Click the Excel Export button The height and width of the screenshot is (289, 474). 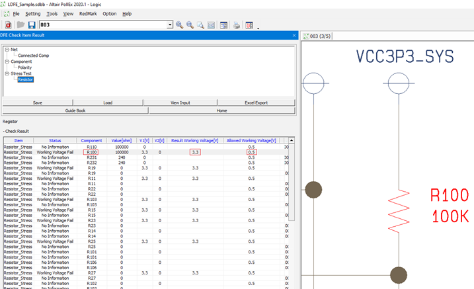pyautogui.click(x=256, y=103)
